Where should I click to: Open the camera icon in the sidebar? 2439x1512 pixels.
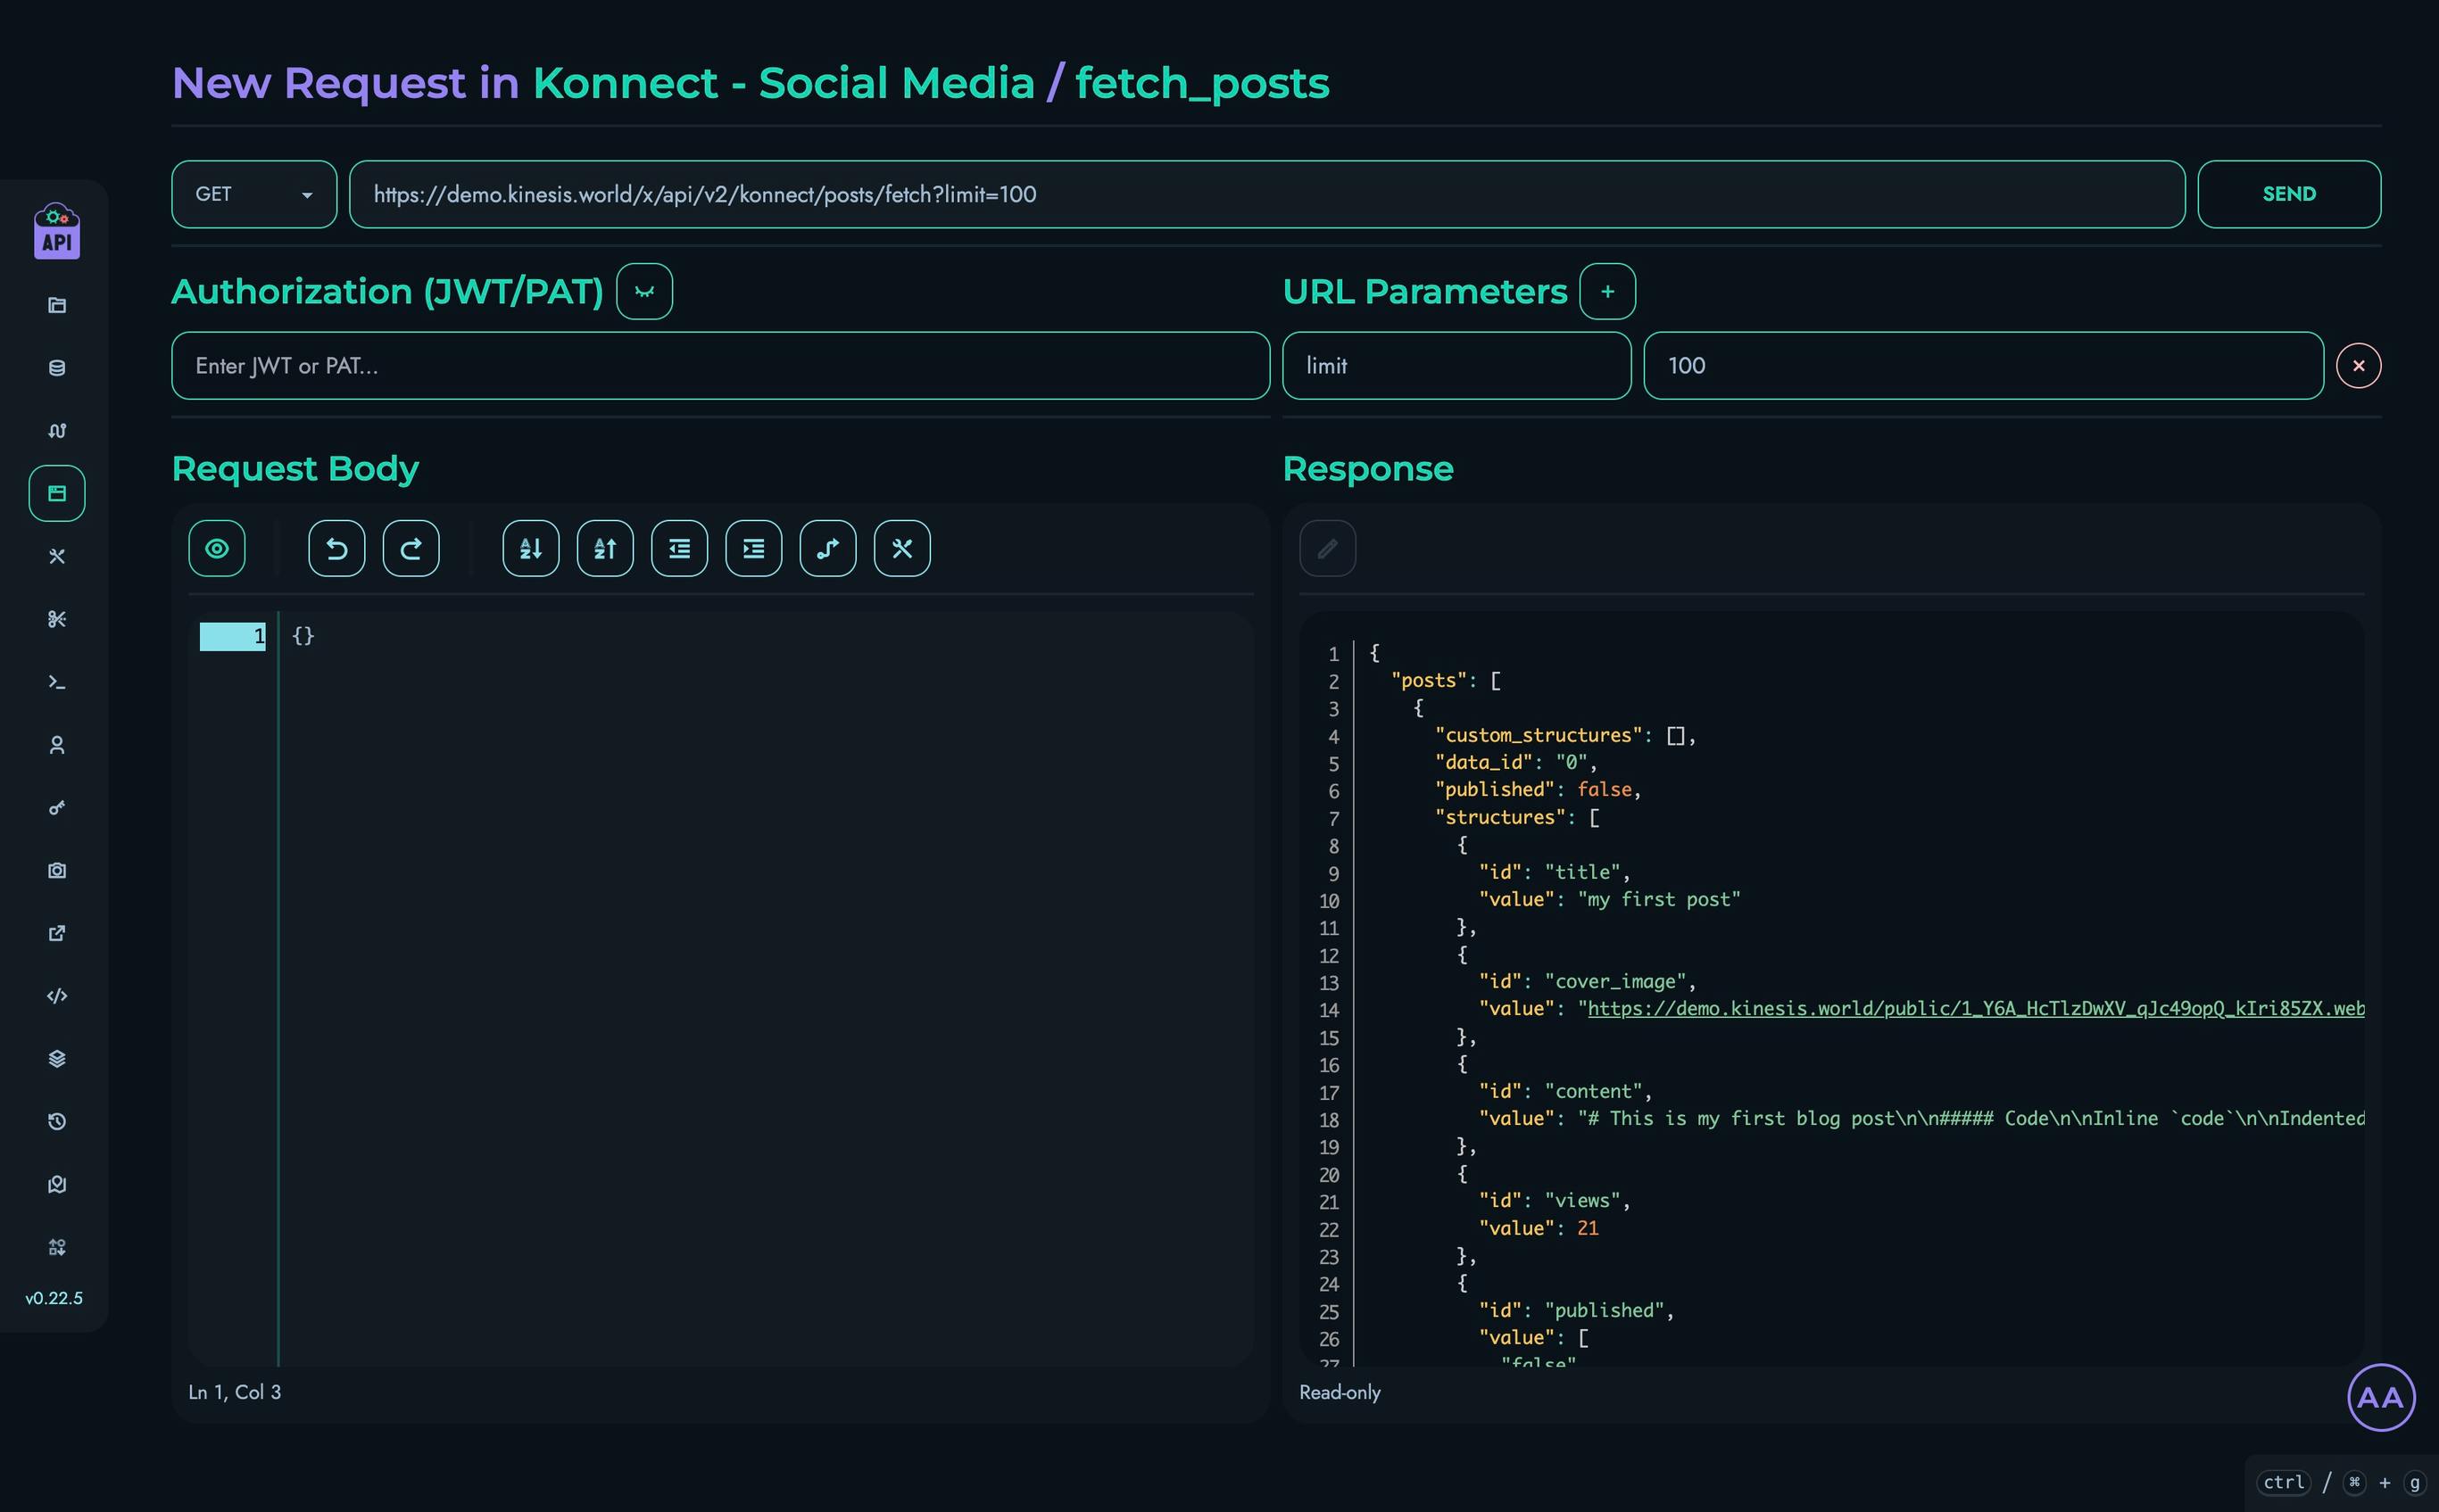point(57,870)
